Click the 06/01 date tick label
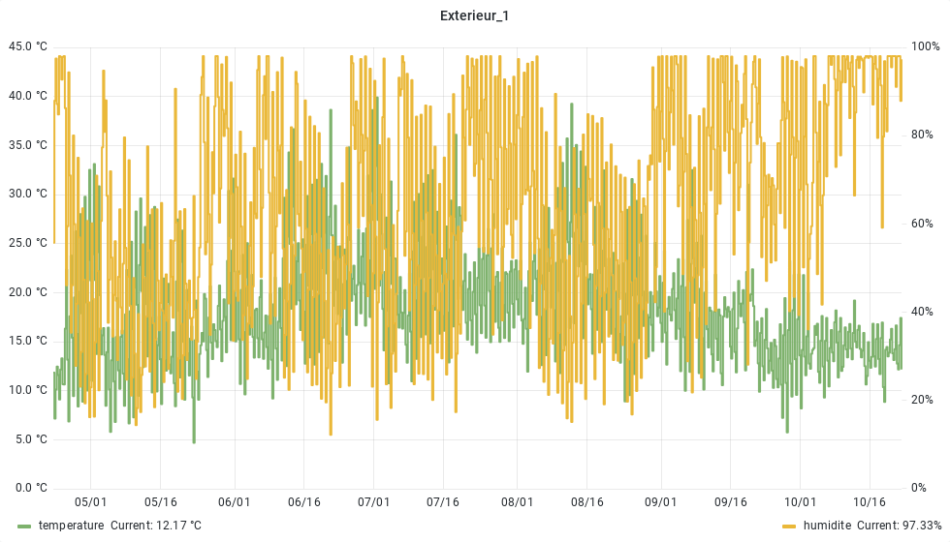This screenshot has width=950, height=542. click(235, 502)
